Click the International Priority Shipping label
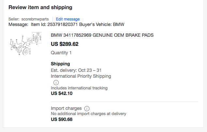The width and height of the screenshot is (207, 132). 81,76
